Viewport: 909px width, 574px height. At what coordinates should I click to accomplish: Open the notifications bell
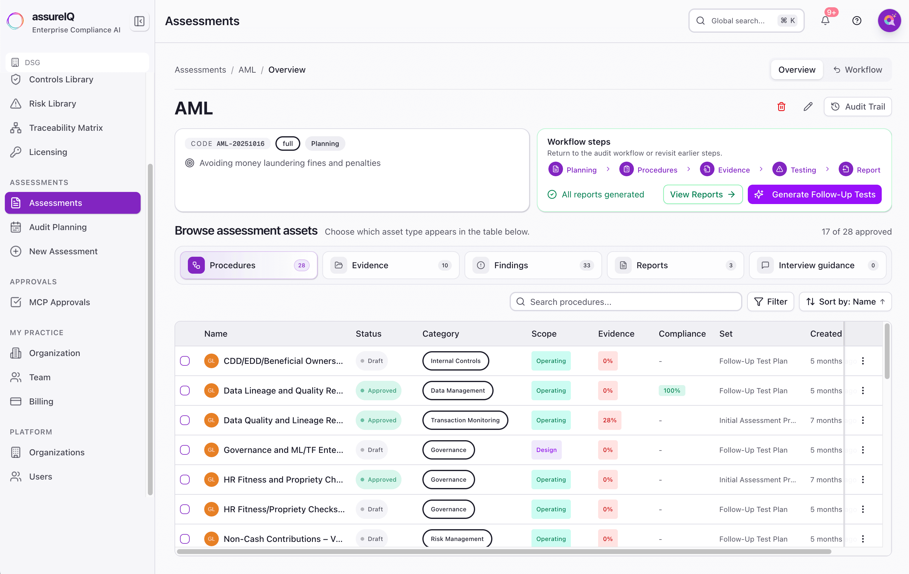[x=825, y=21]
